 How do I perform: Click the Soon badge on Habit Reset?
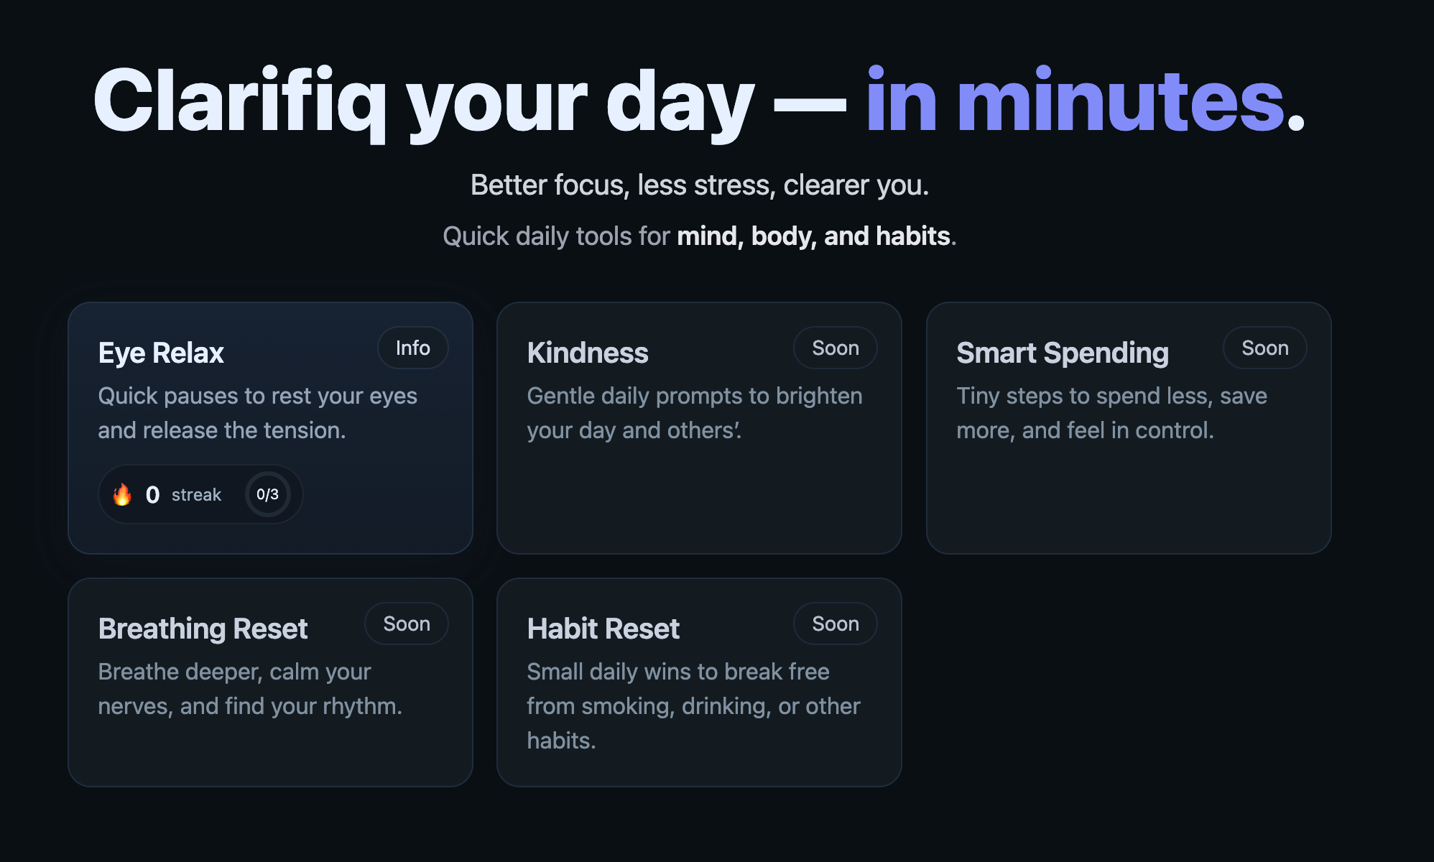[x=835, y=624]
